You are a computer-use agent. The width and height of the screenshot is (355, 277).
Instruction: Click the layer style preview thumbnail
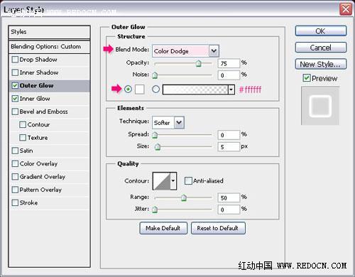[x=320, y=106]
